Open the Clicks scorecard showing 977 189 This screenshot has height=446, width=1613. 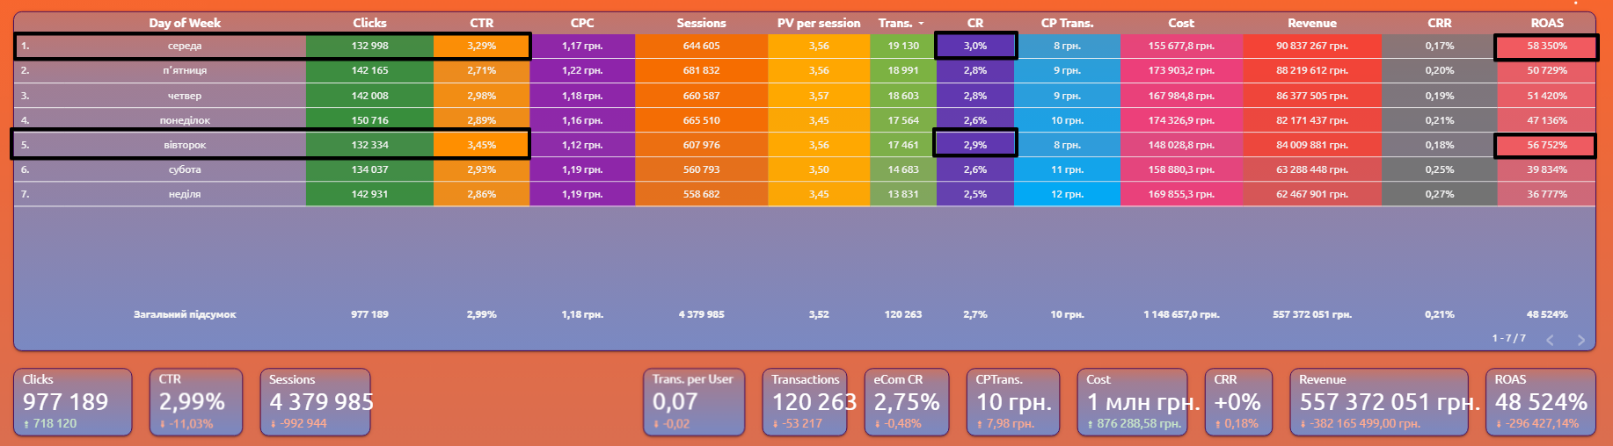pos(73,402)
